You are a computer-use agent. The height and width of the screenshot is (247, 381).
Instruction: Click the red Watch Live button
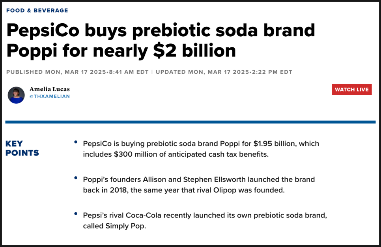(x=352, y=90)
